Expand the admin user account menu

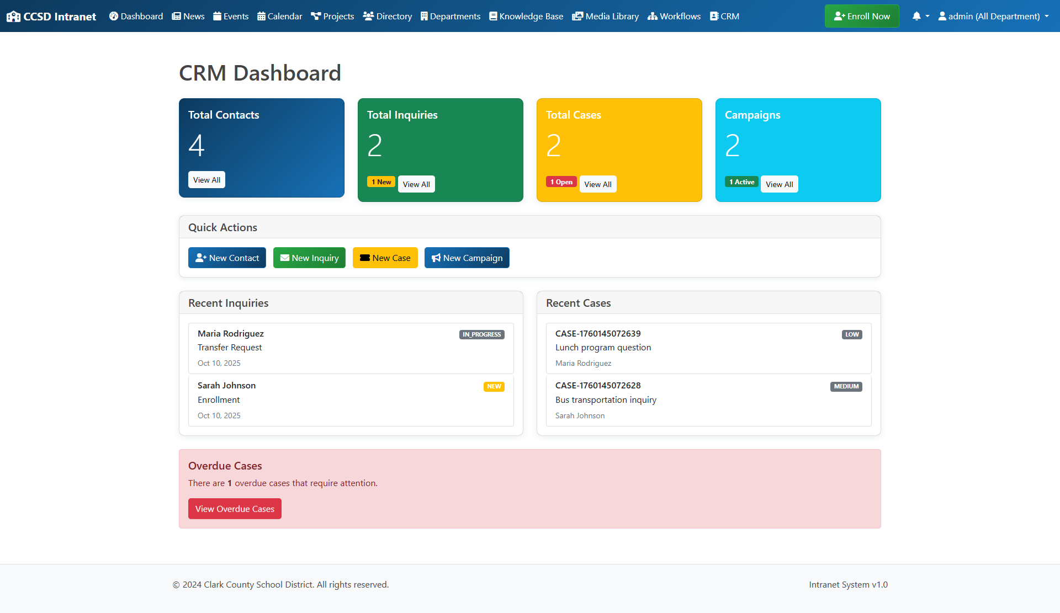[x=993, y=17]
